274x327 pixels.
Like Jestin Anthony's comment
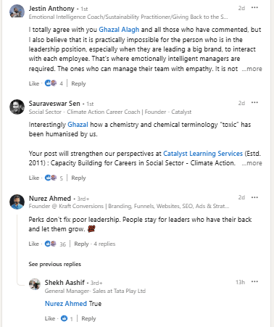tap(34, 83)
